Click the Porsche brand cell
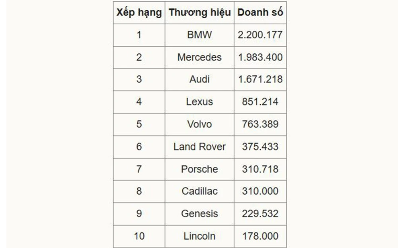The height and width of the screenshot is (248, 398). [x=199, y=169]
